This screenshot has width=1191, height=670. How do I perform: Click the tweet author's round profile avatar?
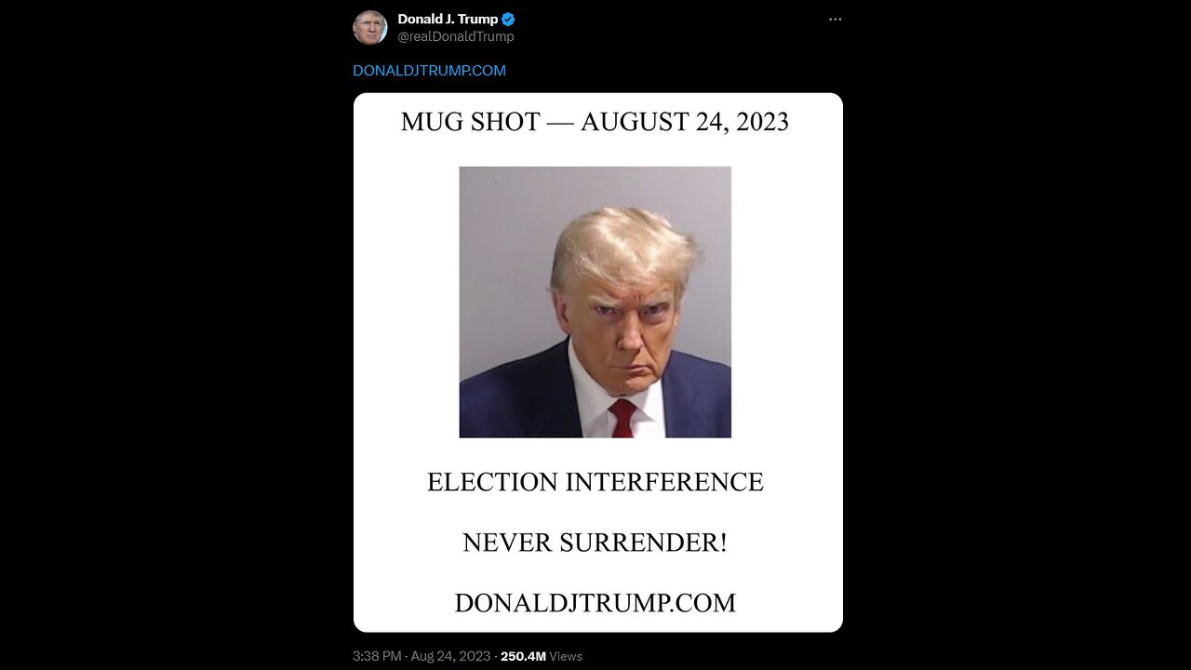[369, 27]
